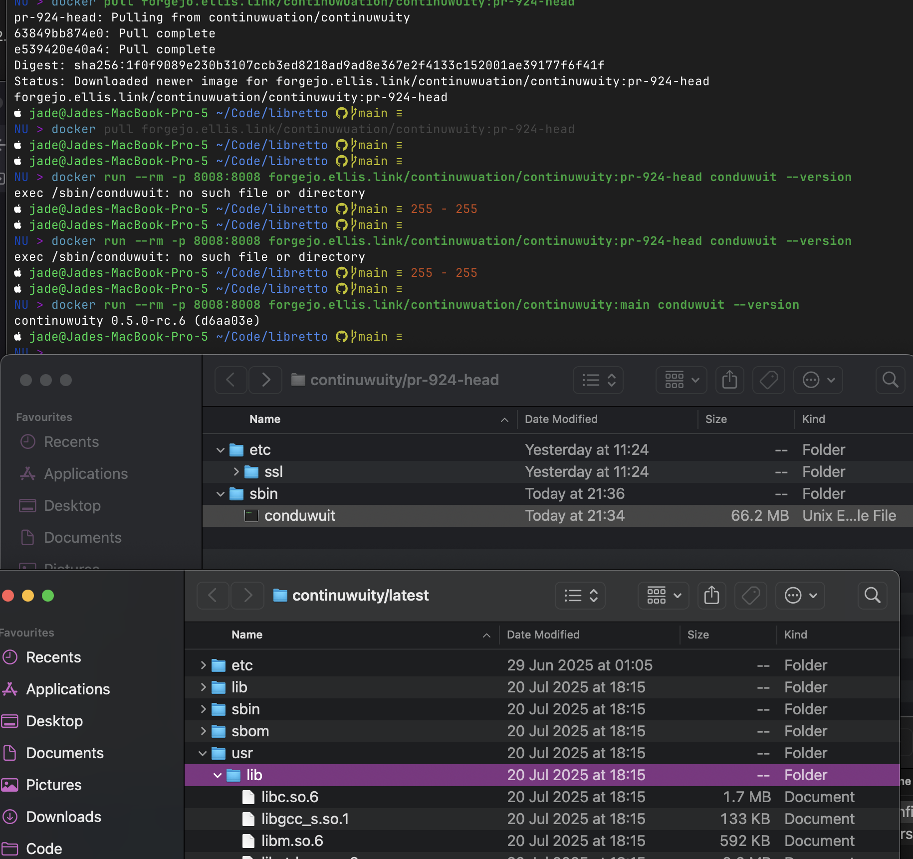Open search in the continuwuity/latest window
Screen dimensions: 913x859
[872, 595]
